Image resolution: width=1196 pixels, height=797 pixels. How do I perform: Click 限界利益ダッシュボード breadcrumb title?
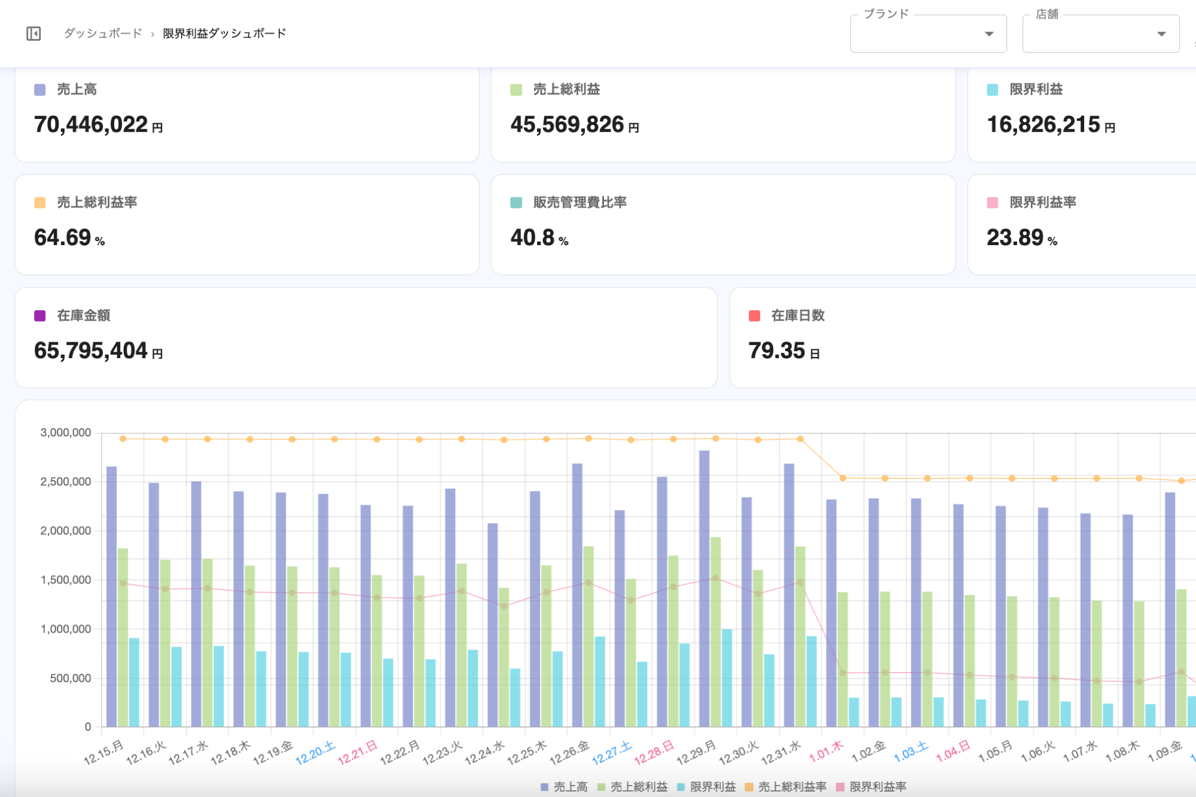coord(224,33)
